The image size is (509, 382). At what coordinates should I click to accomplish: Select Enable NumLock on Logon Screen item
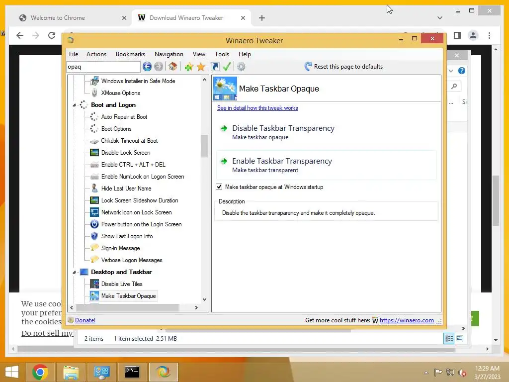click(143, 177)
